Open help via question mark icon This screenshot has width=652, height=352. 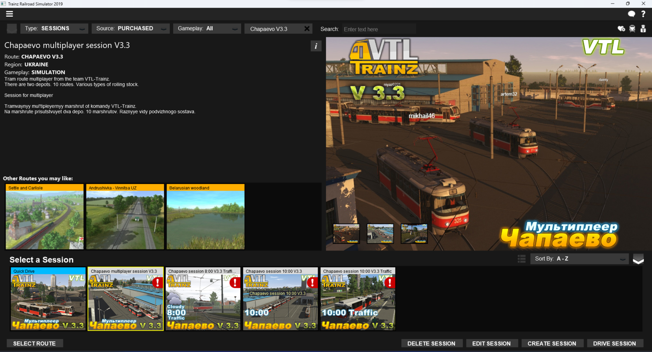(x=643, y=14)
